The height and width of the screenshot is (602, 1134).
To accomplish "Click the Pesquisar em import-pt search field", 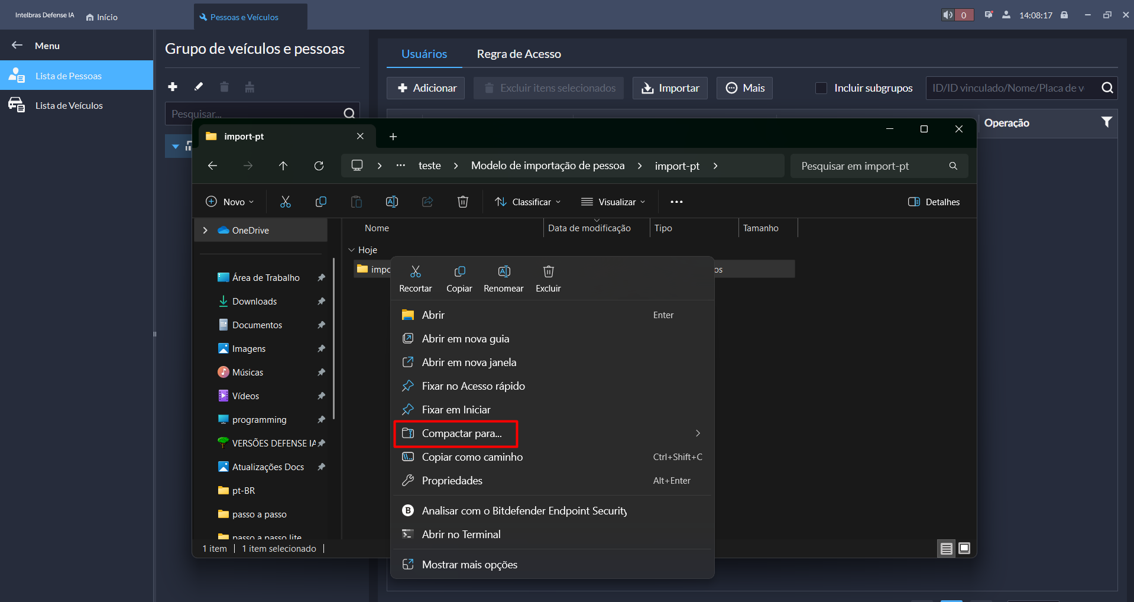I will (x=869, y=166).
